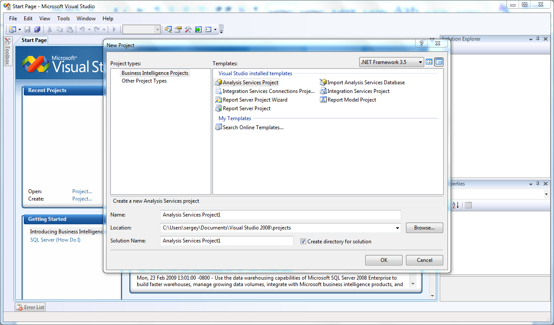Open Solution Explorer via toolbar icon
Screen dimensions: 554x325
[168, 29]
